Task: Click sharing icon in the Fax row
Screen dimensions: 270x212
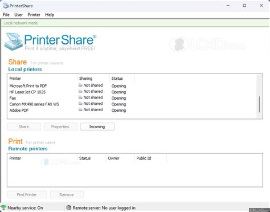Action: pyautogui.click(x=80, y=97)
